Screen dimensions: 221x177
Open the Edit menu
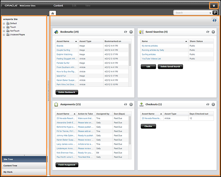(x=74, y=6)
